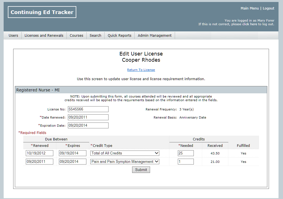Click Renewed date field showing 10/19/2012
This screenshot has width=283, height=199.
[x=39, y=153]
